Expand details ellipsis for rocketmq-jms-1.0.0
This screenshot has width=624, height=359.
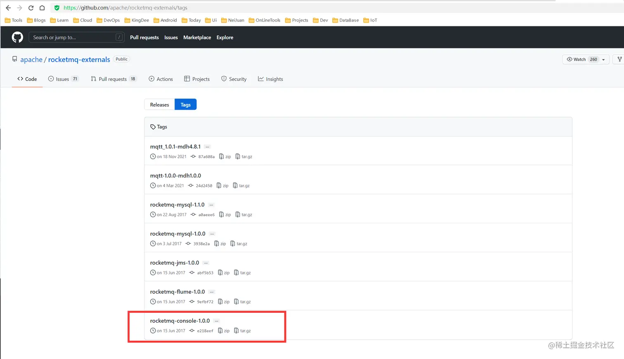206,263
